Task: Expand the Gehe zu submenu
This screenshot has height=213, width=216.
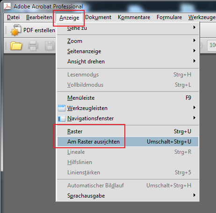Action: (128, 28)
